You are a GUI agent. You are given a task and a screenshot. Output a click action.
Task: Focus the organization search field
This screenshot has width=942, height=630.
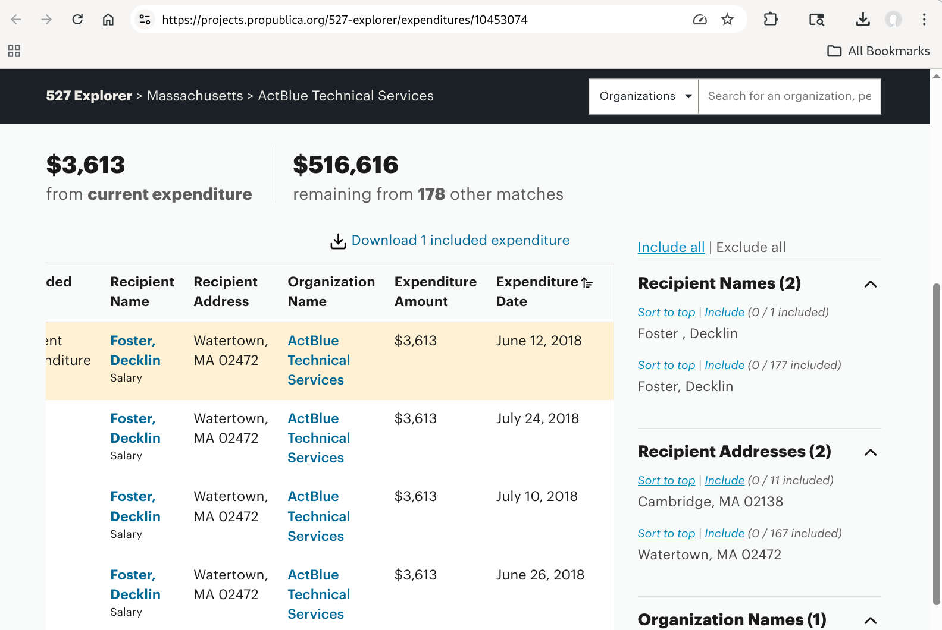(789, 96)
